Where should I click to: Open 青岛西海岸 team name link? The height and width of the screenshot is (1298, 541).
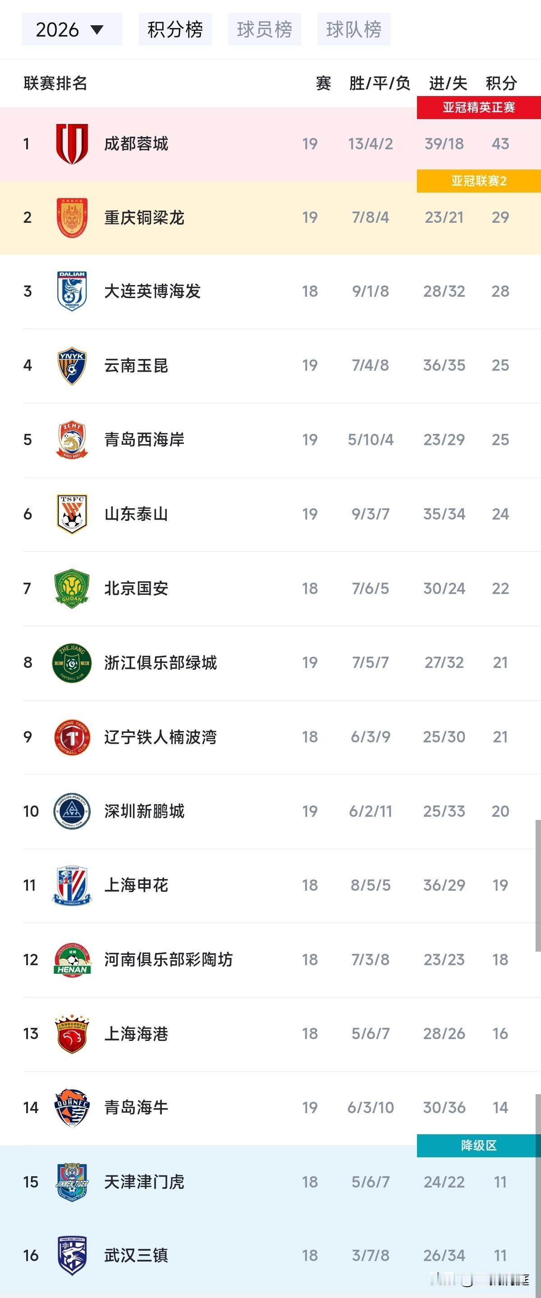tap(144, 439)
